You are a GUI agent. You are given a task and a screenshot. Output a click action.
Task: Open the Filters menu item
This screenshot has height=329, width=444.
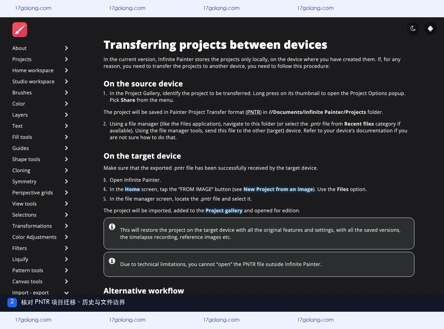pyautogui.click(x=20, y=248)
